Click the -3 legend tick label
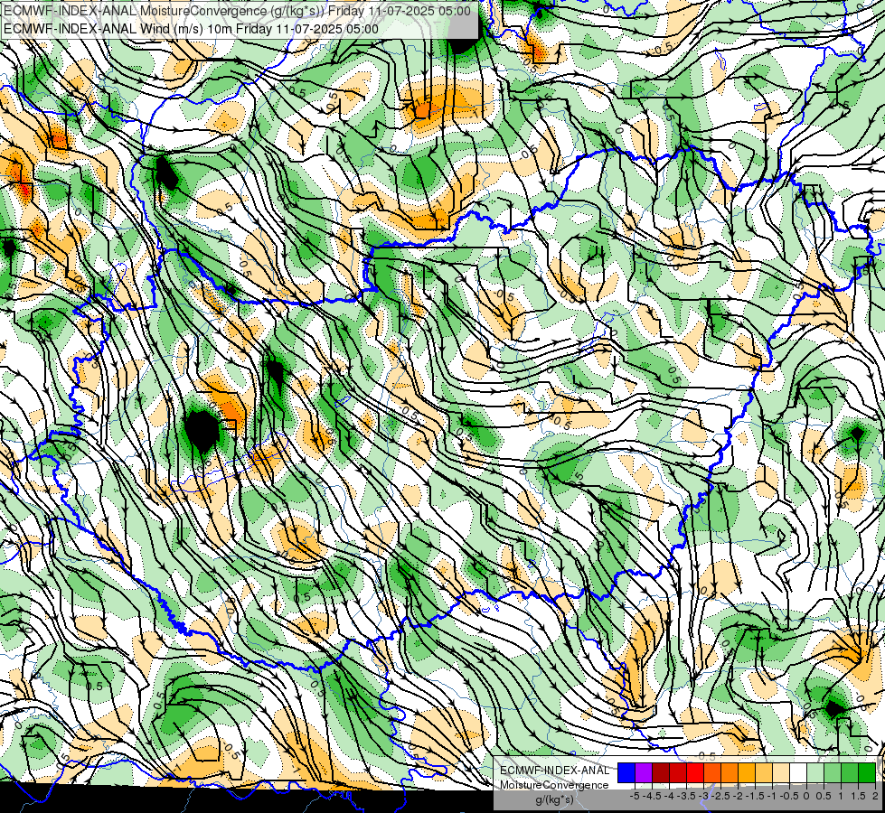 click(x=704, y=796)
